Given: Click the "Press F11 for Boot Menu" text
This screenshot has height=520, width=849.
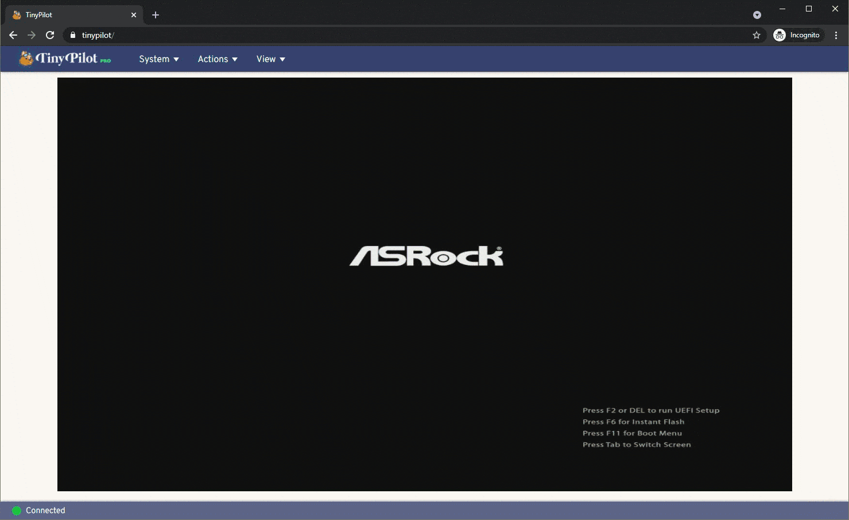Looking at the screenshot, I should pyautogui.click(x=632, y=433).
